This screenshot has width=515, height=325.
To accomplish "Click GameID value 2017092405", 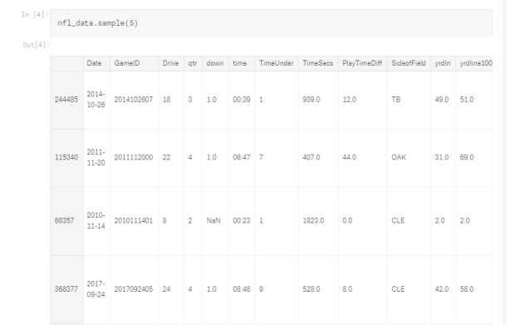I will pos(134,289).
